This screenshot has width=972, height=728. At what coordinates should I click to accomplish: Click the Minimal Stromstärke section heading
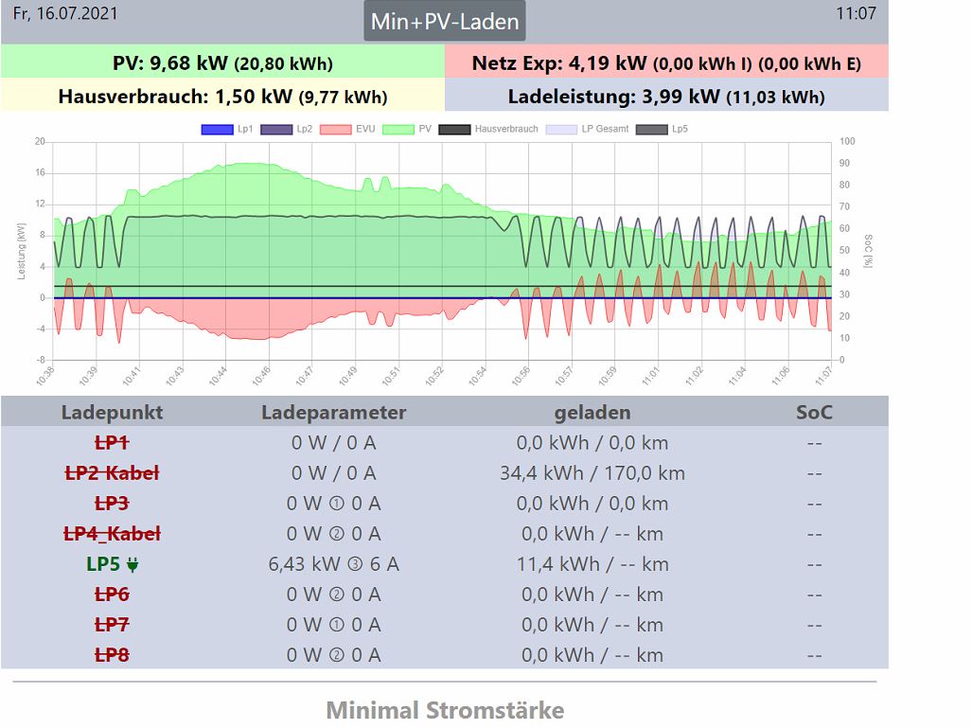tap(444, 710)
